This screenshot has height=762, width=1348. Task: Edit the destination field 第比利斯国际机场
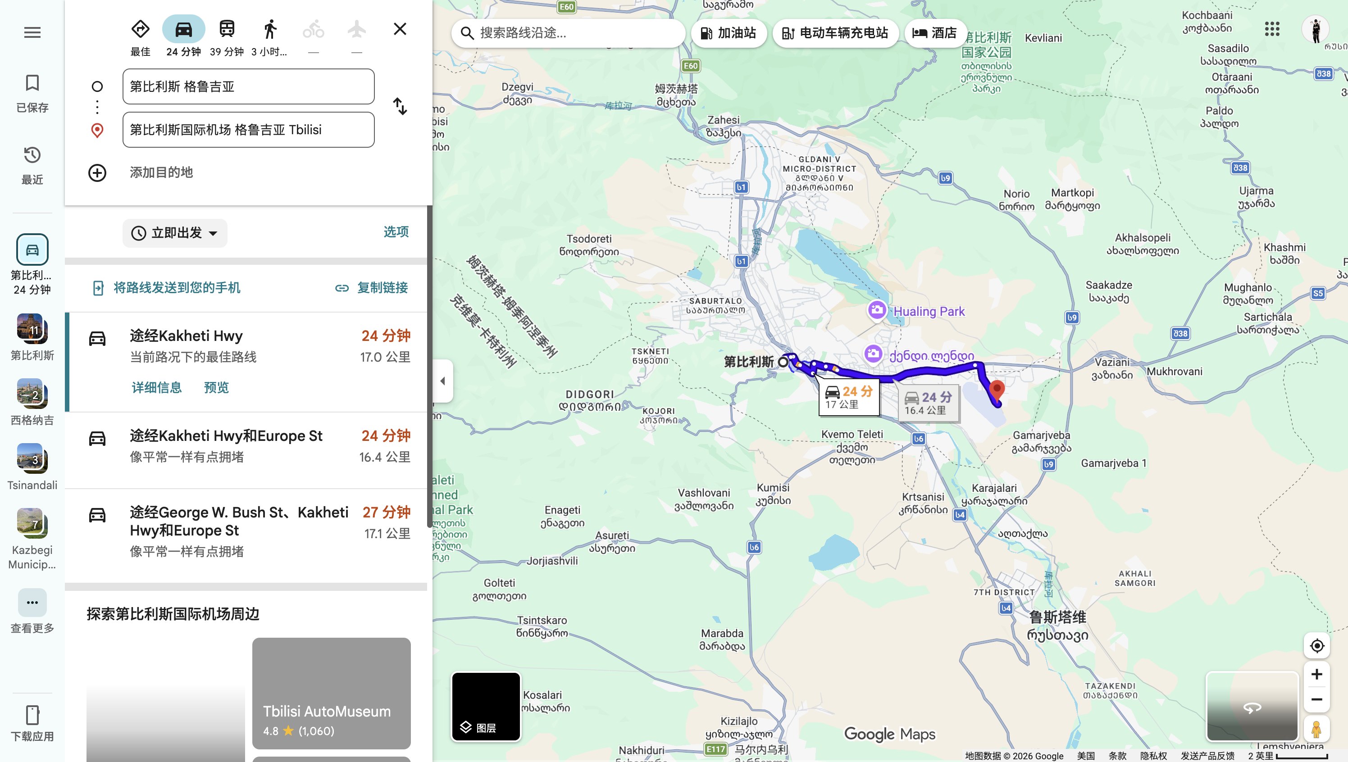pyautogui.click(x=248, y=130)
